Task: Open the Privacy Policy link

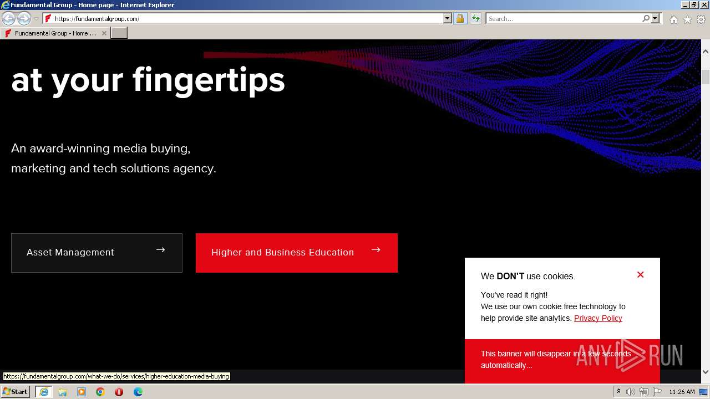Action: (x=598, y=318)
